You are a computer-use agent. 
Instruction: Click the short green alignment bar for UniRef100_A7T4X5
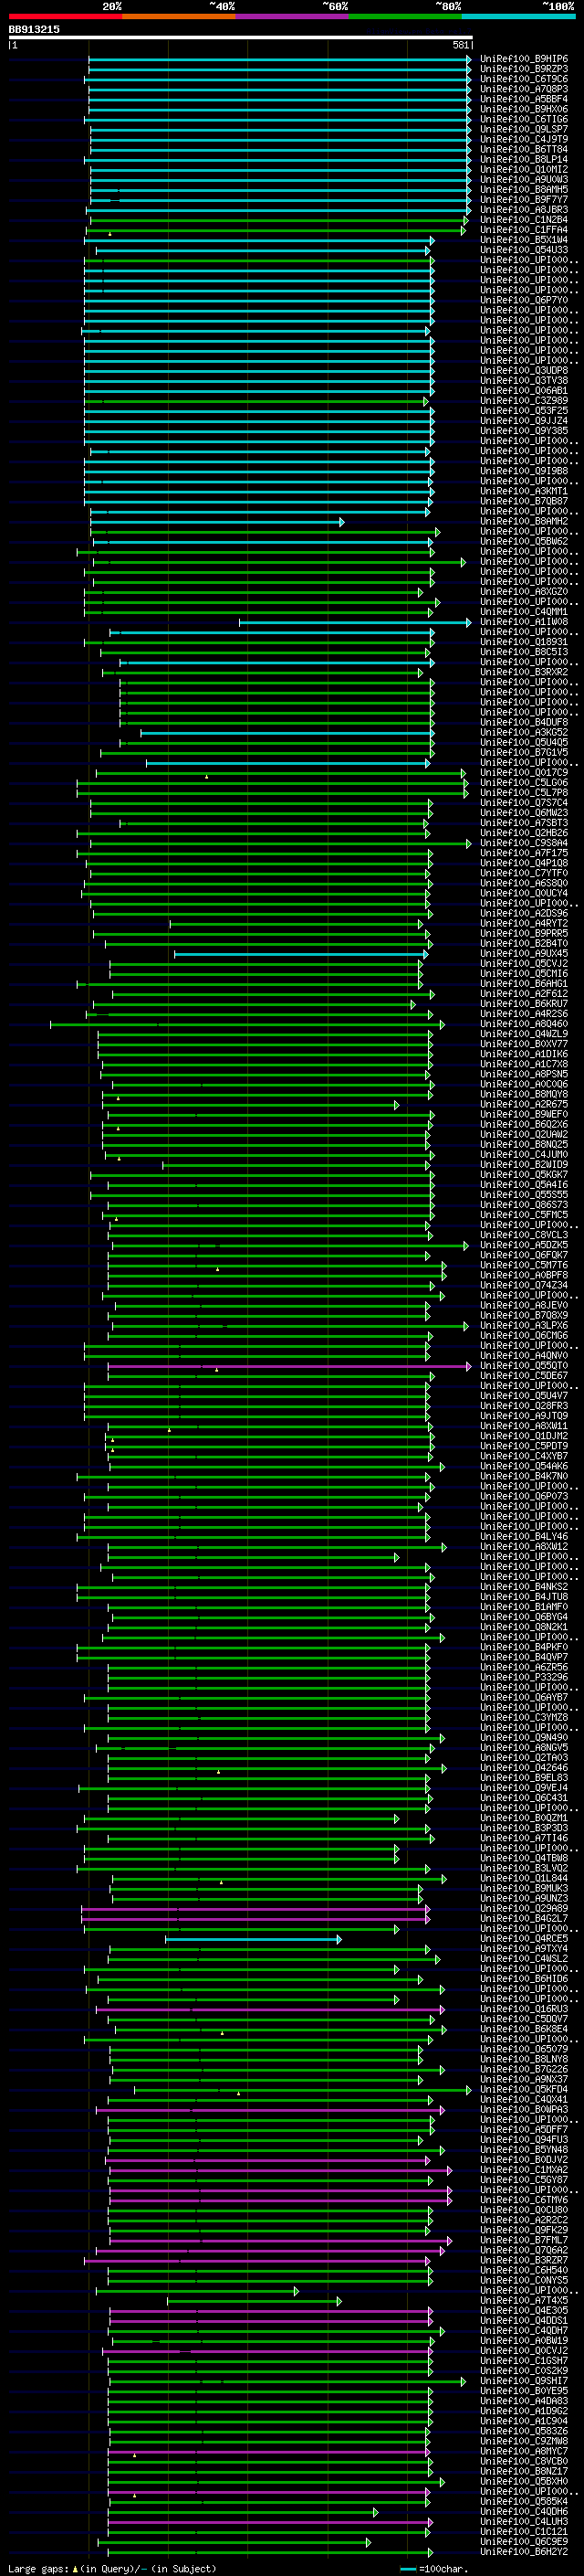[x=254, y=2300]
